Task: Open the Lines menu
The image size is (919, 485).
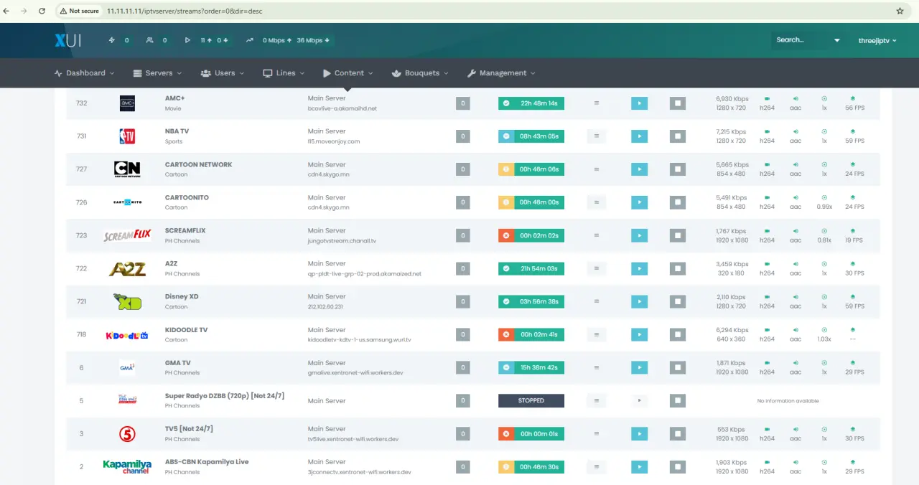Action: [284, 73]
